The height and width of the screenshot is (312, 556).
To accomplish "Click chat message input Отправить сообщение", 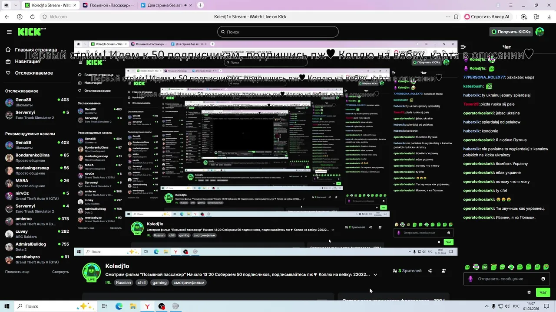I will [x=507, y=279].
